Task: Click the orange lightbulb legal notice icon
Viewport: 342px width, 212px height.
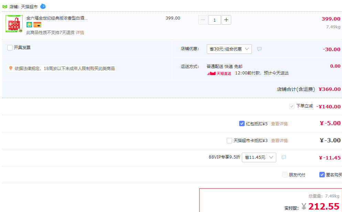Action: coord(11,68)
